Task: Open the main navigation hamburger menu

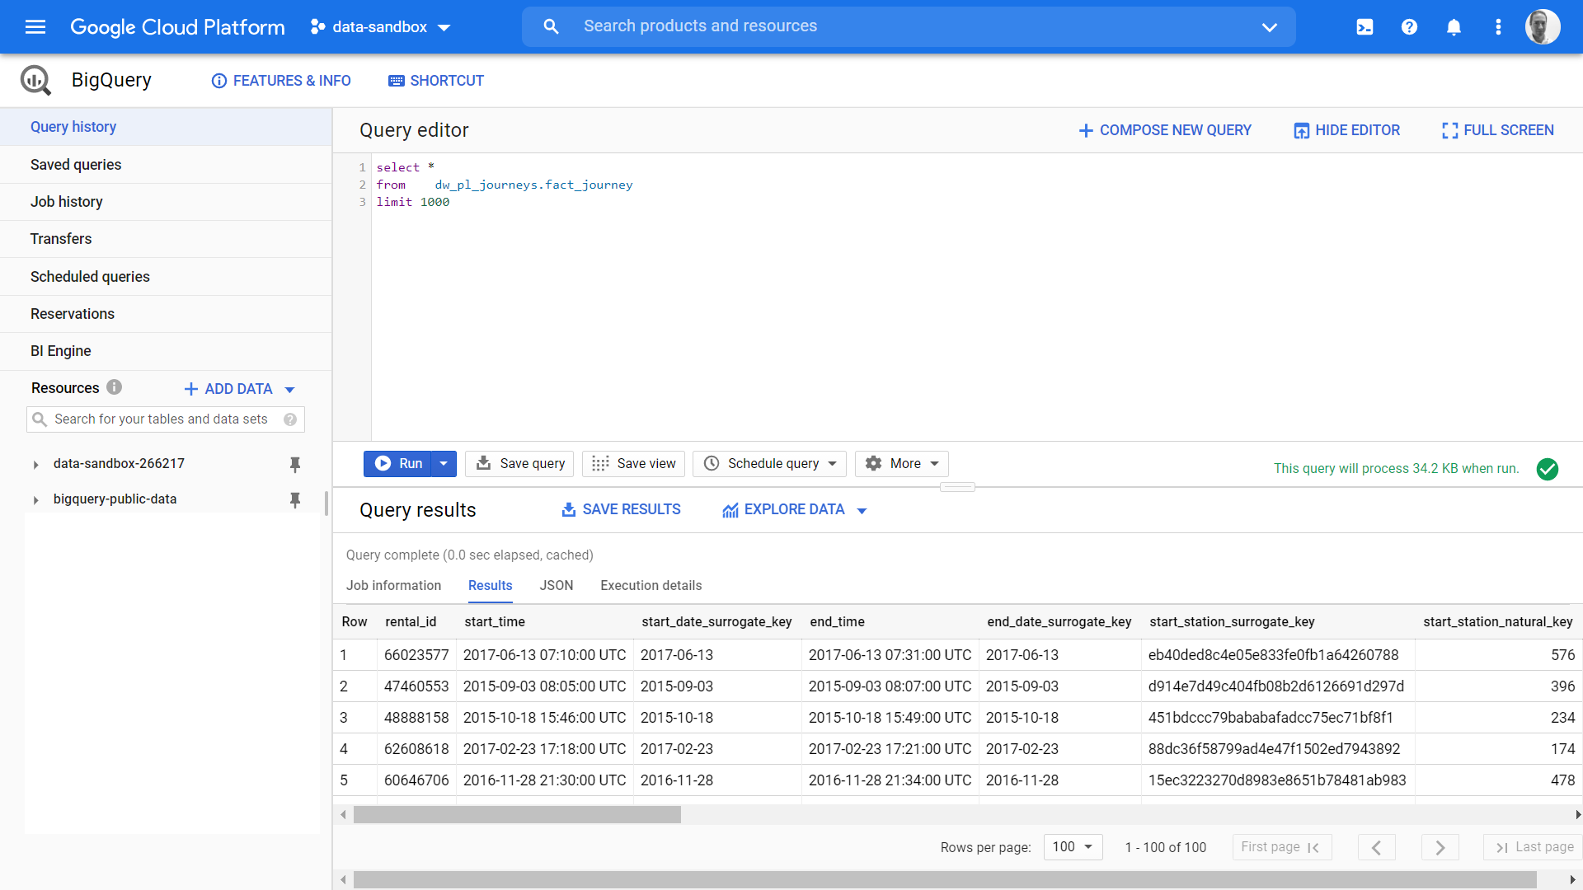Action: pyautogui.click(x=35, y=27)
